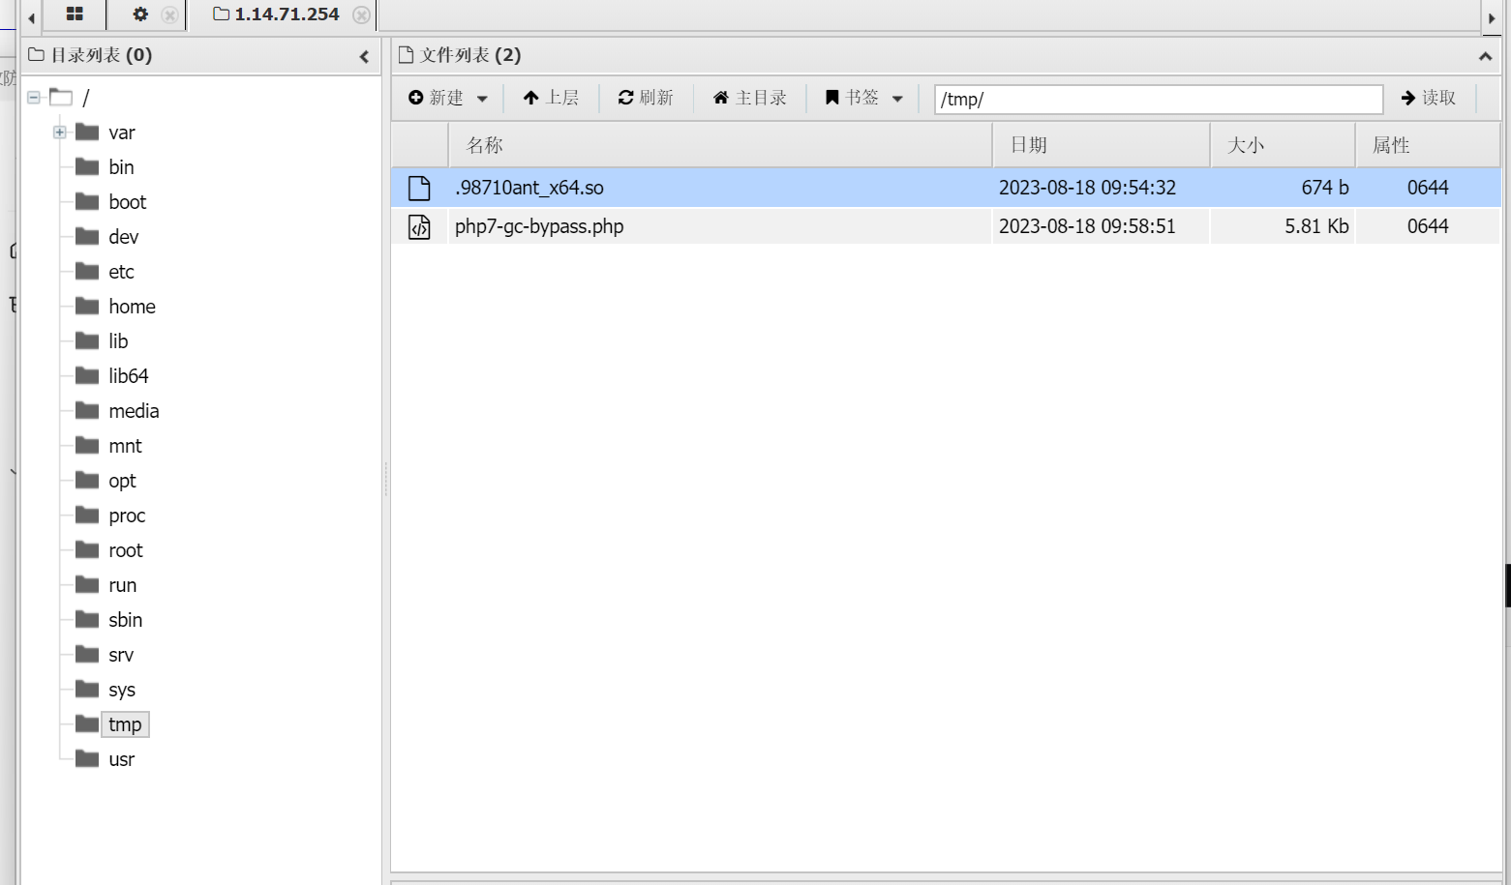Screen dimensions: 1511x885
Task: Refresh the listing with 刷新
Action: [x=646, y=98]
